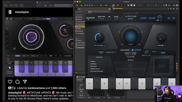The height and width of the screenshot is (102, 182).
Task: Like the slatedigital post with heart icon
Action: tap(10, 82)
